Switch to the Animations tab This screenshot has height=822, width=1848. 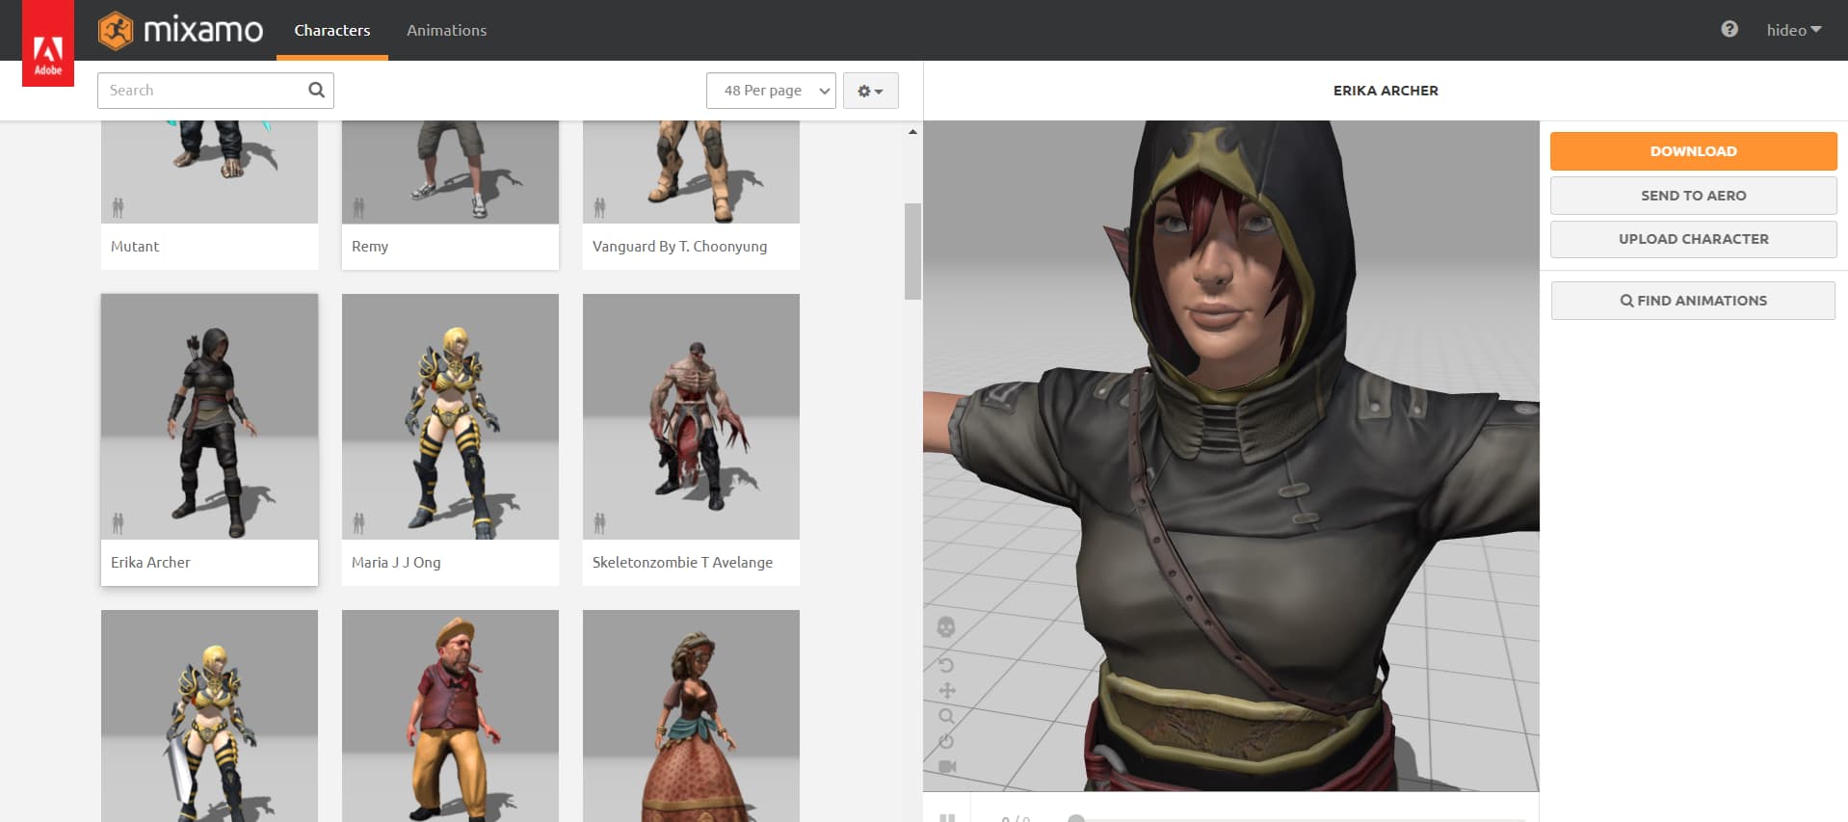[x=446, y=30]
